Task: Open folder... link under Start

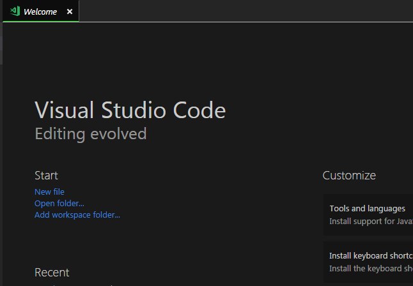Action: (x=59, y=204)
